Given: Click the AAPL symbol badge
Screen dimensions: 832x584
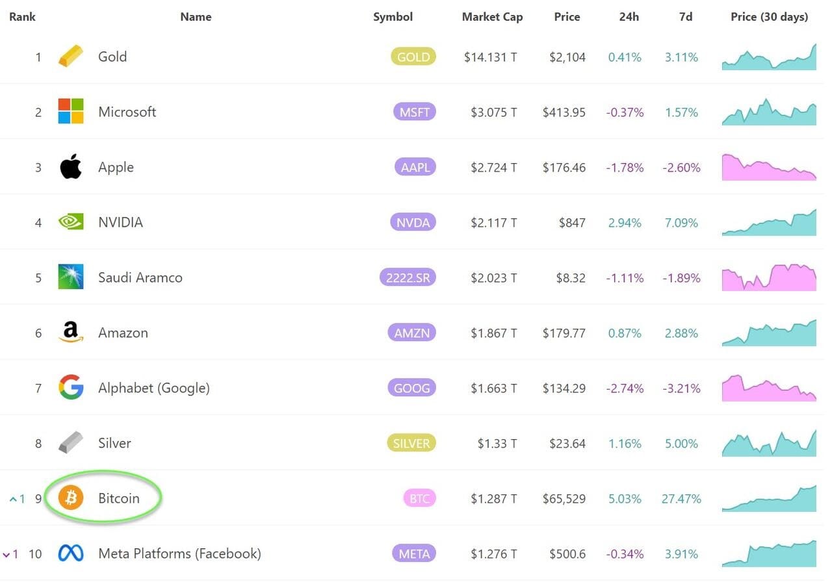Looking at the screenshot, I should [415, 167].
